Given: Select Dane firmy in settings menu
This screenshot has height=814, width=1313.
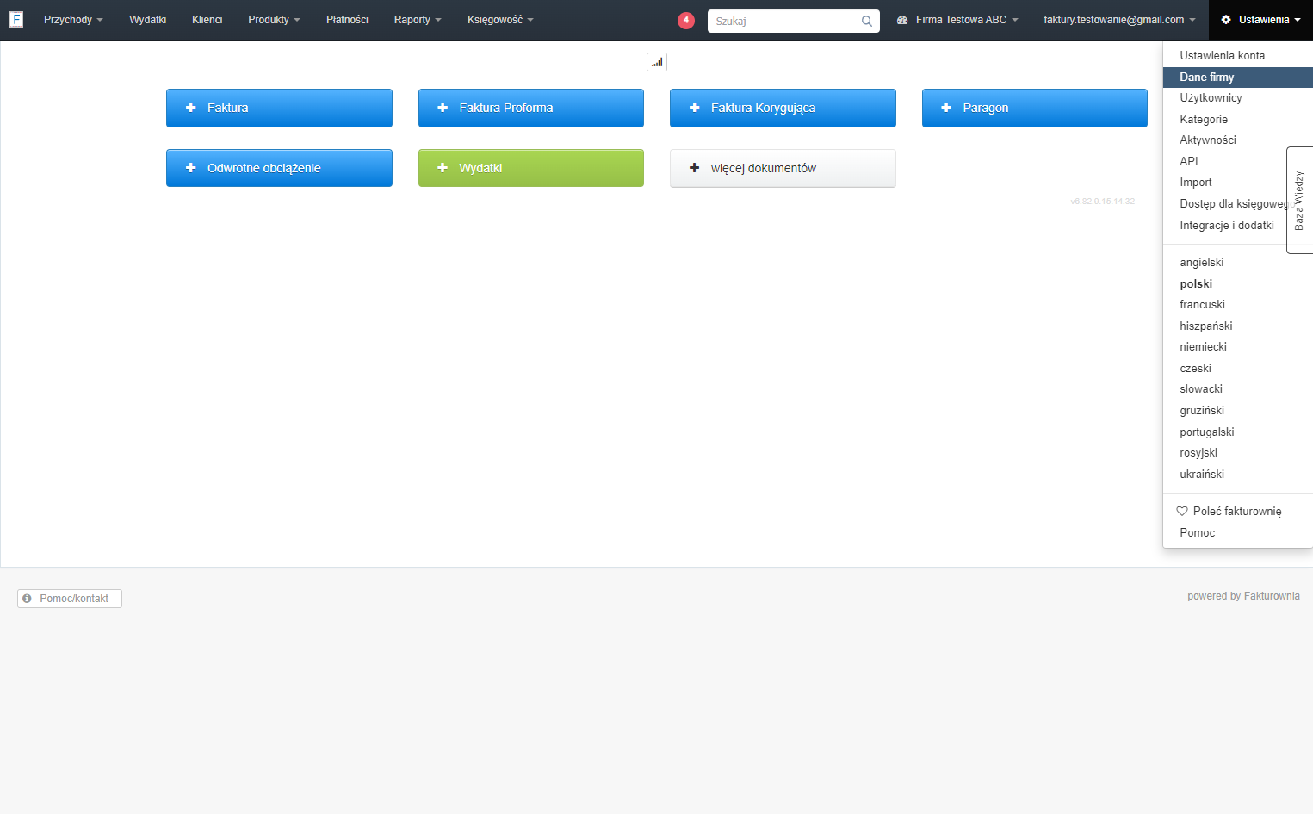Looking at the screenshot, I should pos(1237,78).
